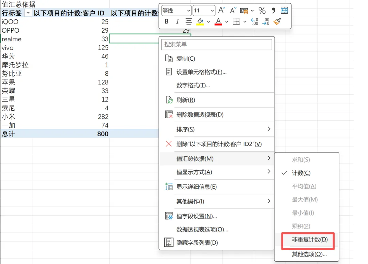Click the refresh icon beside 刷新(R)
368x264 pixels.
(169, 100)
